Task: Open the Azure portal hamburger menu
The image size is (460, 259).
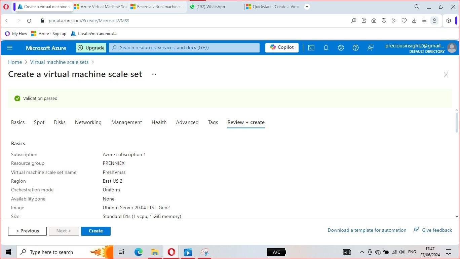Action: coord(10,48)
